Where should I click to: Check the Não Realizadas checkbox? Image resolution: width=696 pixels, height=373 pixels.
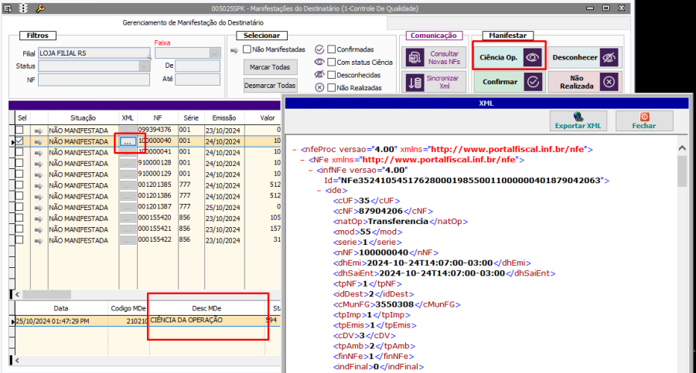coord(332,88)
